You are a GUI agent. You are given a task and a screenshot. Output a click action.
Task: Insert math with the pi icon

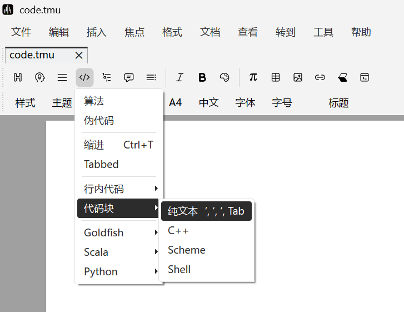tap(253, 77)
